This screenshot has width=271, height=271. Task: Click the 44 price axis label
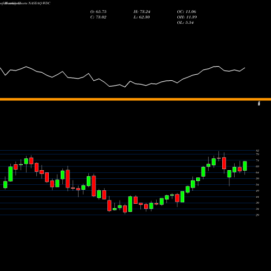click(257, 197)
